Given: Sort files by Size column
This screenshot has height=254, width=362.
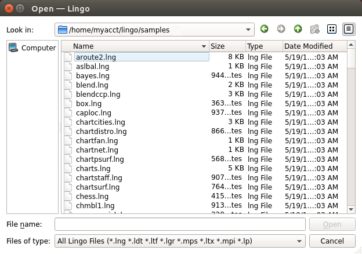Looking at the screenshot, I should [x=227, y=46].
